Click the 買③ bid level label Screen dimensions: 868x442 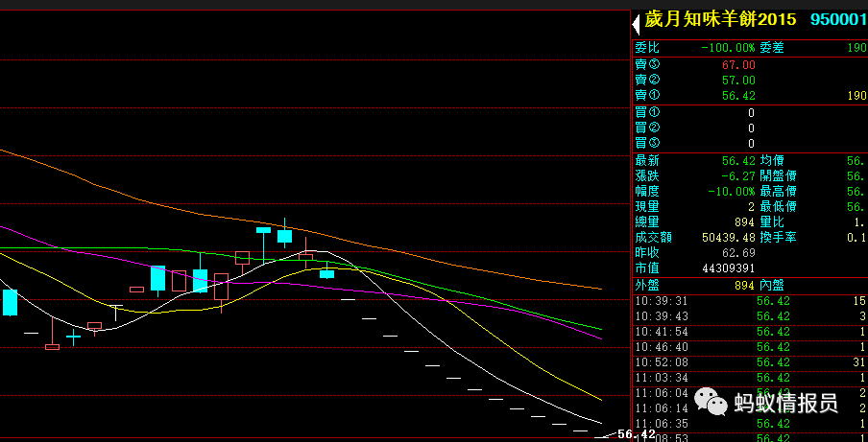(648, 143)
